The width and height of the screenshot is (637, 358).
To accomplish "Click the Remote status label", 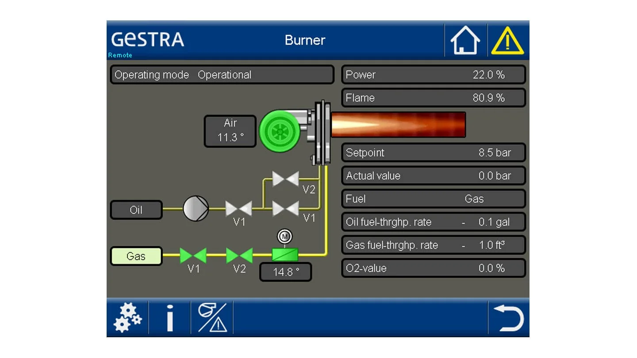I will pos(120,55).
